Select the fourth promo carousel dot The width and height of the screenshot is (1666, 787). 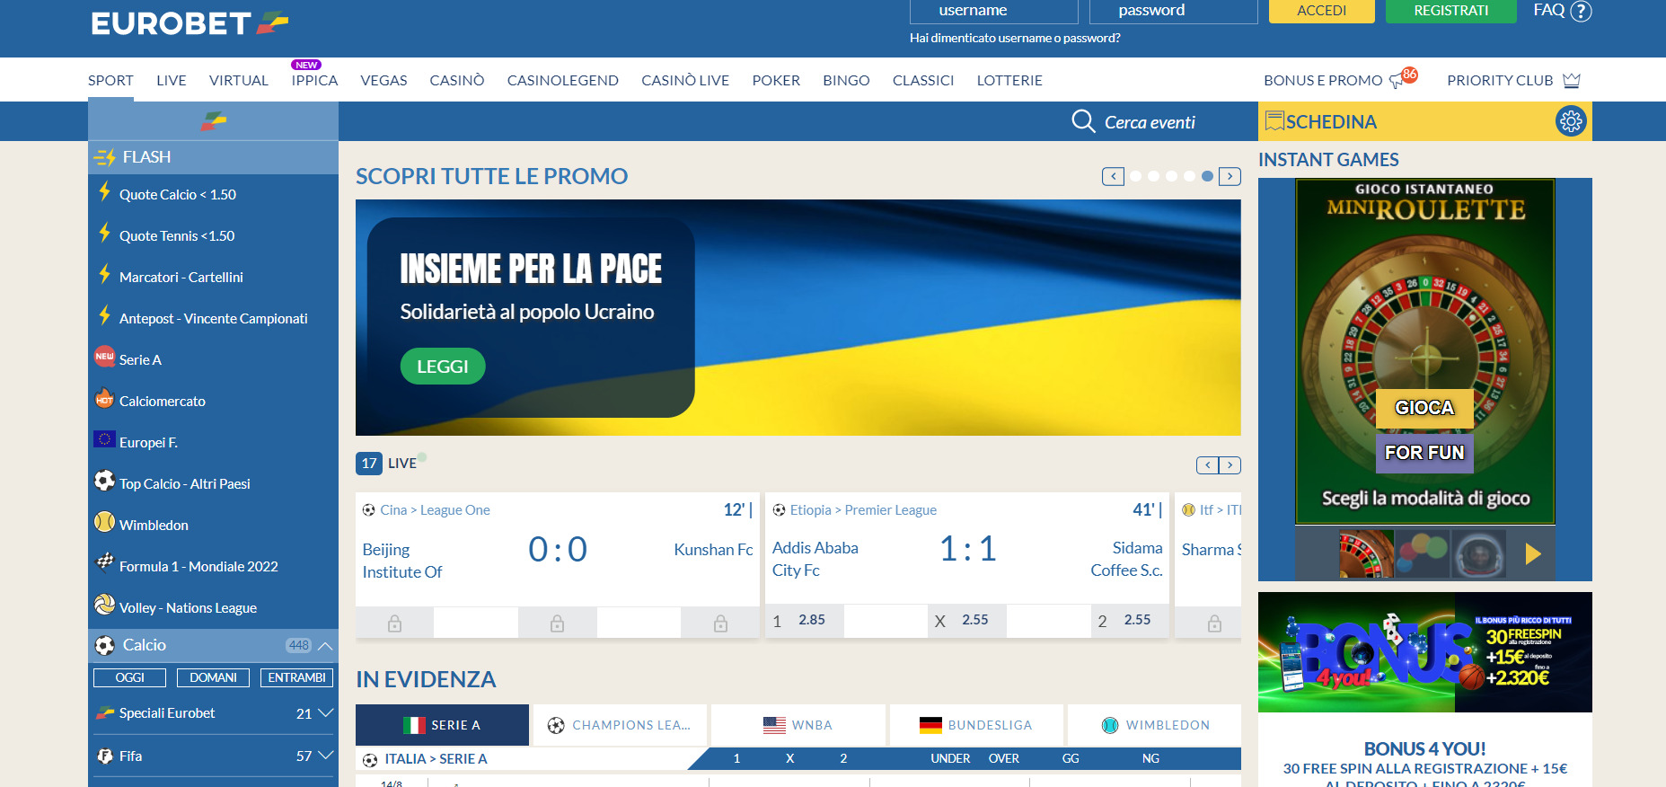click(1189, 176)
